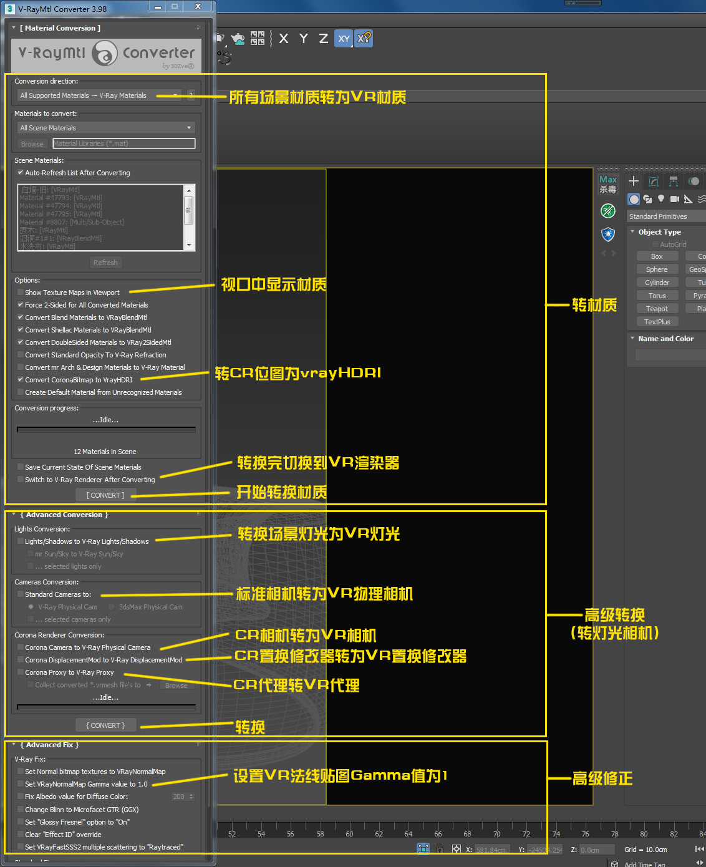706x867 pixels.
Task: Click the absolute transform mode icon
Action: click(457, 849)
